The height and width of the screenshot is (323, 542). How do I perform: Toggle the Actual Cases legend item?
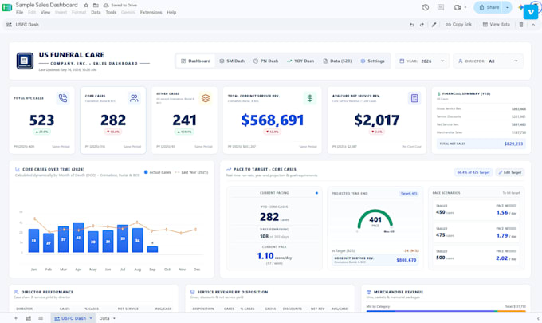pos(158,172)
